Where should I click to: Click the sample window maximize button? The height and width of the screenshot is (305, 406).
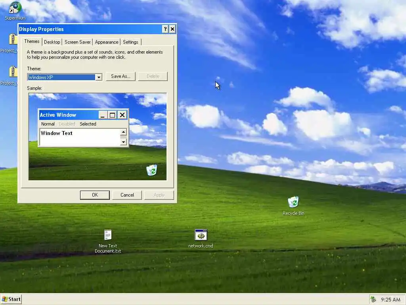[x=112, y=115]
